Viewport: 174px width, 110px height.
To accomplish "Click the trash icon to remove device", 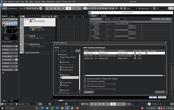I will (77, 51).
